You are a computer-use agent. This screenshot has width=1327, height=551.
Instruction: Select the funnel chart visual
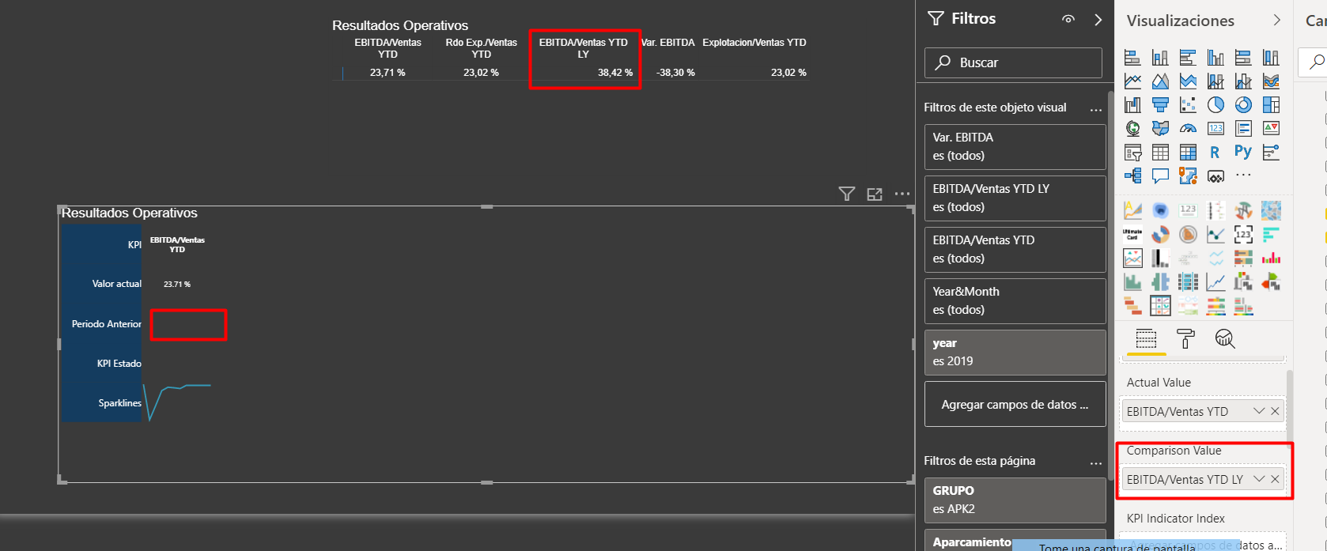coord(1160,105)
